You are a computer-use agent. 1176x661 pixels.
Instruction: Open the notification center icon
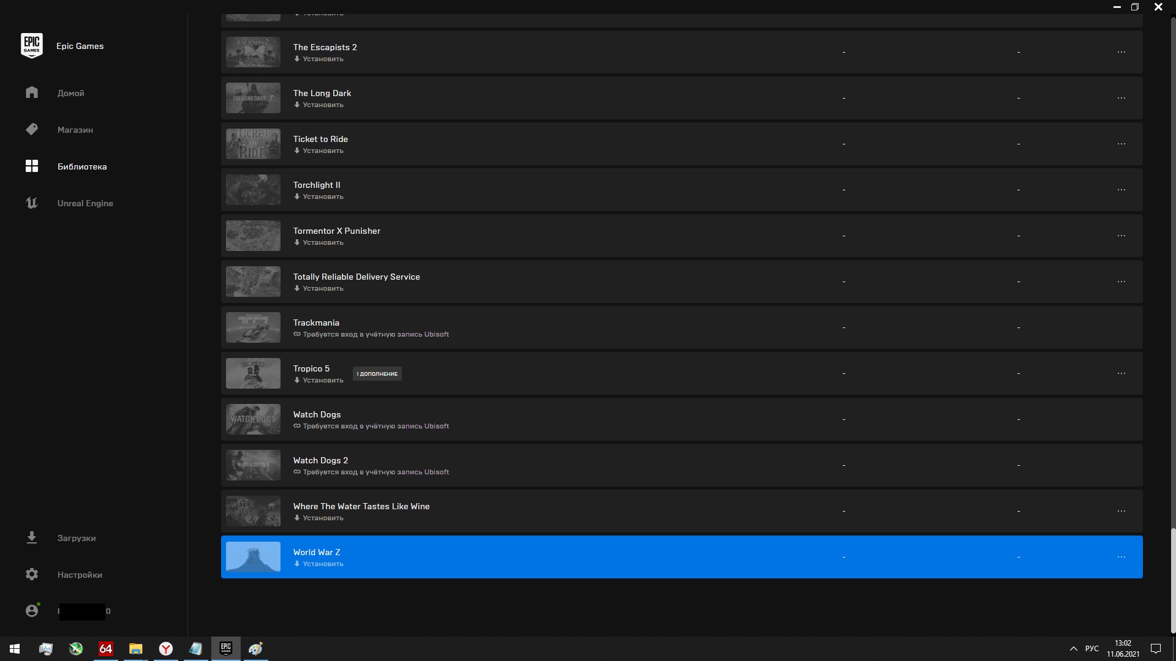pyautogui.click(x=1156, y=649)
